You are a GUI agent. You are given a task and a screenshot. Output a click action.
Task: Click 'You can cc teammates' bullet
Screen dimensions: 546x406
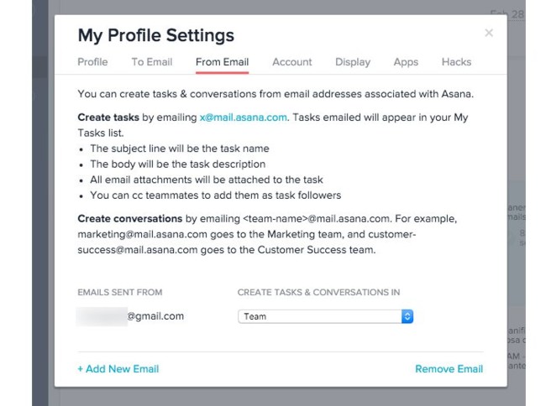tap(216, 195)
